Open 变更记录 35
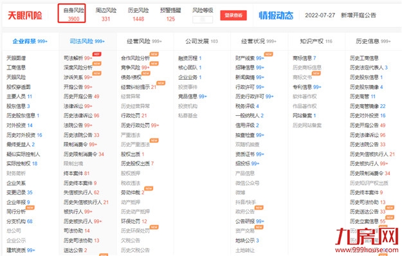This screenshot has height=256, width=402. click(19, 192)
